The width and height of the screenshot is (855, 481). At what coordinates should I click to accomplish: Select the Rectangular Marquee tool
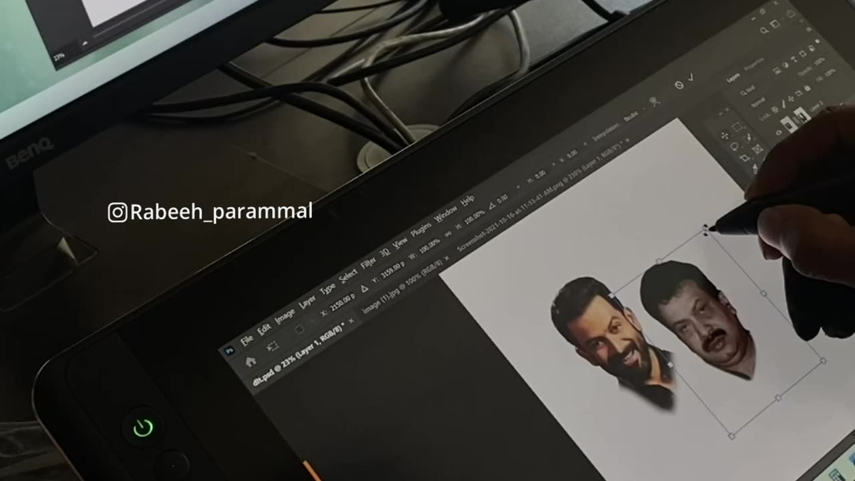pos(736,128)
